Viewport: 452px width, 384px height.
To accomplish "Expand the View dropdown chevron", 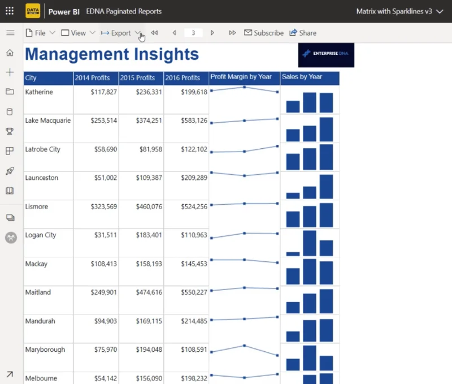I will pyautogui.click(x=92, y=33).
